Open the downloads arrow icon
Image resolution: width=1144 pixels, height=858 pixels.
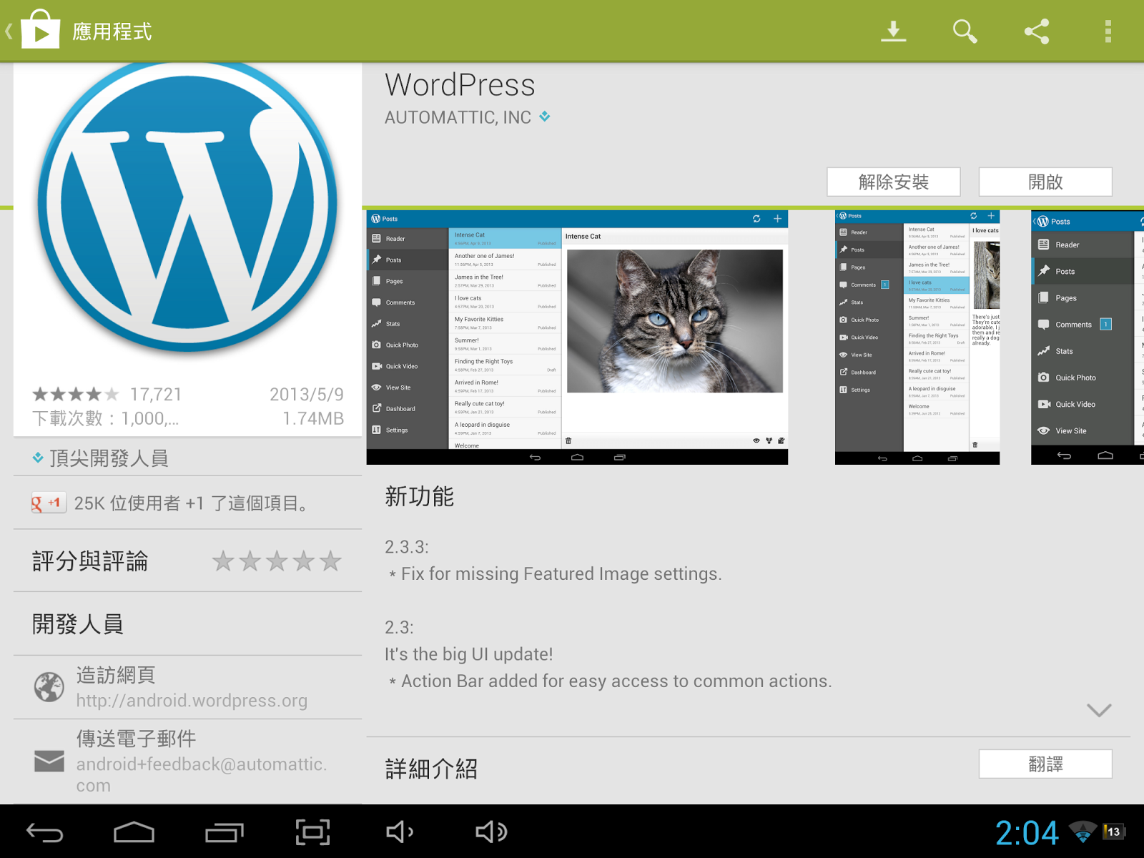(893, 31)
